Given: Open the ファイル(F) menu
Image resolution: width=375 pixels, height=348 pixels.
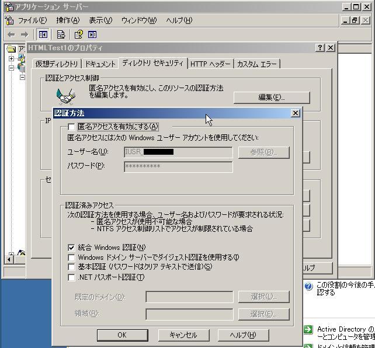Looking at the screenshot, I should pos(33,20).
